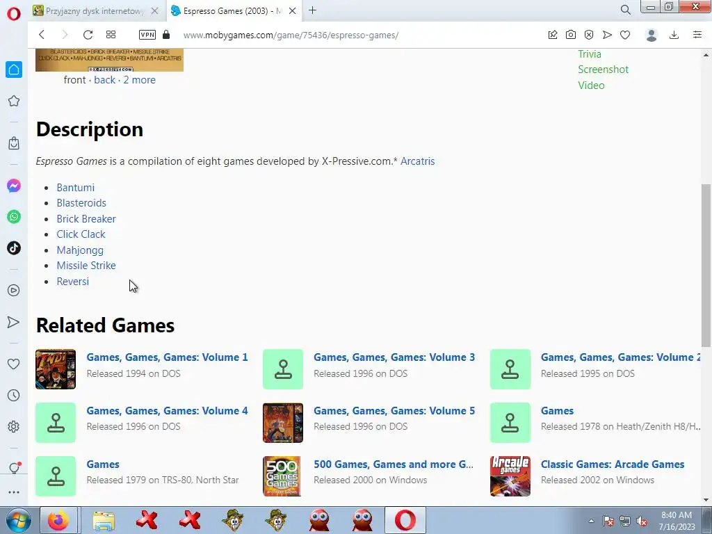Open TikTok in the sidebar
This screenshot has height=534, width=712.
[x=14, y=248]
